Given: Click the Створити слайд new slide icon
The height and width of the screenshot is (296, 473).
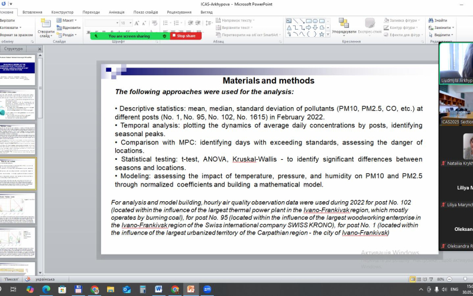Looking at the screenshot, I should pyautogui.click(x=46, y=23).
